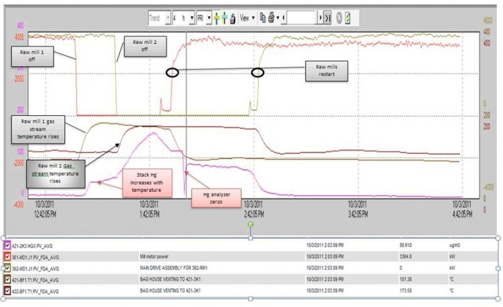Click the padlock lock icon in toolbar

pyautogui.click(x=233, y=18)
